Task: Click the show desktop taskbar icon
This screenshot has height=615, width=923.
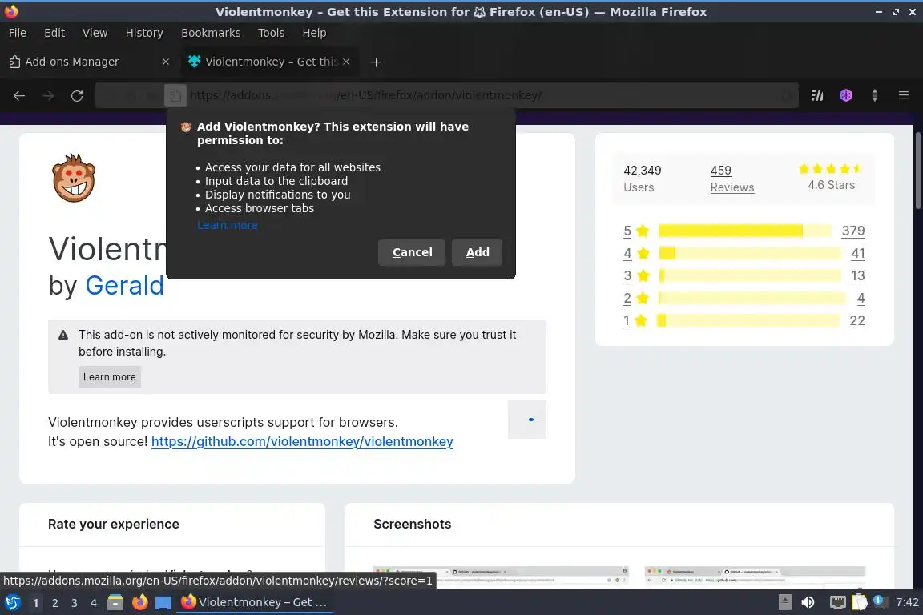Action: (163, 602)
